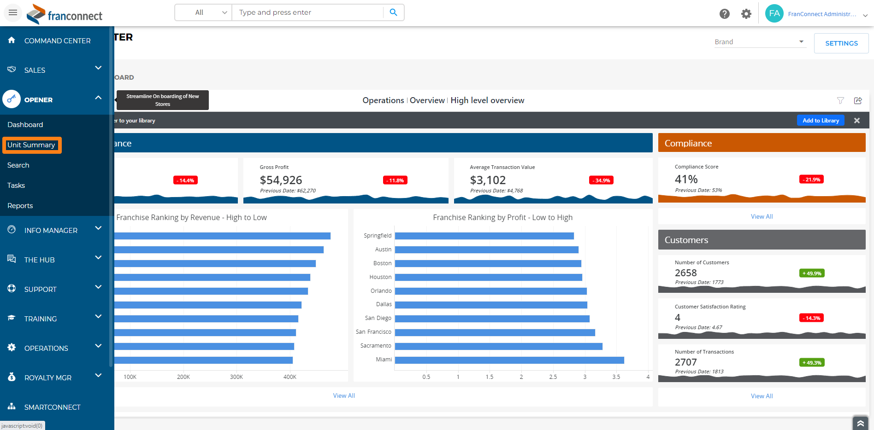Click the SETTINGS button
Image resolution: width=874 pixels, height=430 pixels.
[x=841, y=43]
